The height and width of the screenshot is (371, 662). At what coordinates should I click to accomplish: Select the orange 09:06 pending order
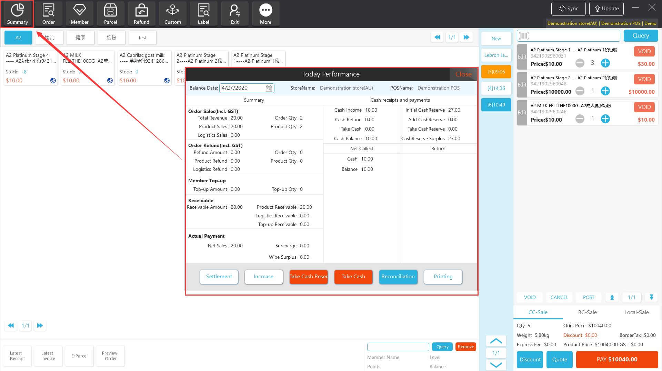coord(496,72)
